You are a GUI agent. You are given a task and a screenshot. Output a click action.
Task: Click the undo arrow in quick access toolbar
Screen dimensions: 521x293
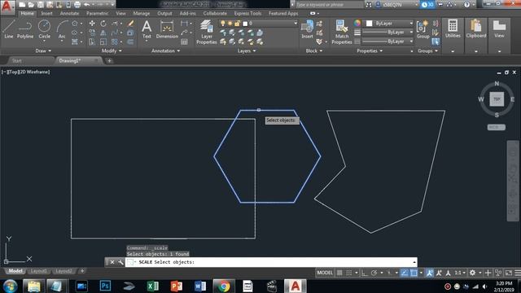tap(87, 5)
